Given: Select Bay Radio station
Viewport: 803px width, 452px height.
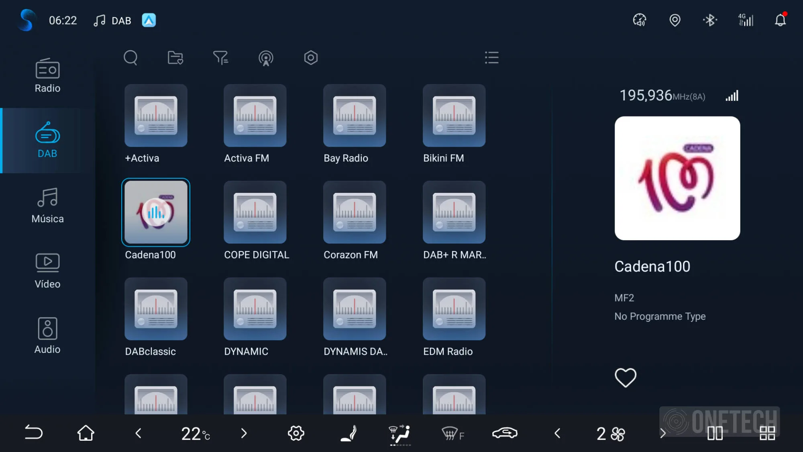Looking at the screenshot, I should (x=355, y=116).
